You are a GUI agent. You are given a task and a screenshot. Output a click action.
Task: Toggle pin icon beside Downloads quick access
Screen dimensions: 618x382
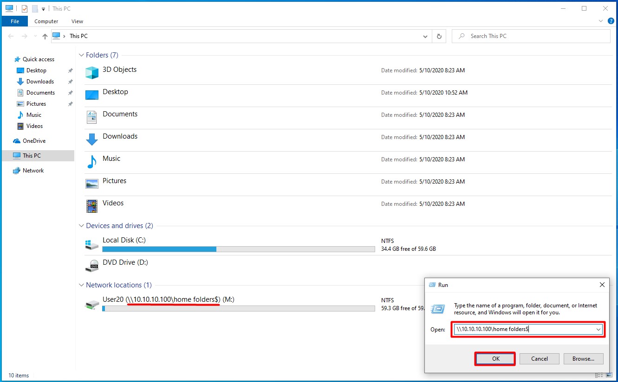point(70,82)
